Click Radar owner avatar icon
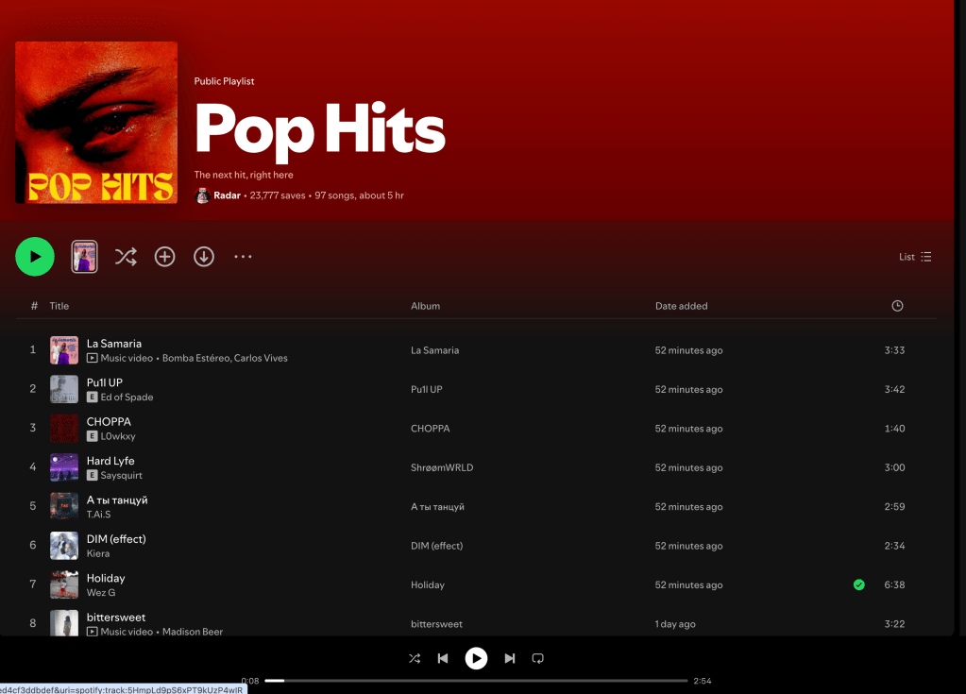 point(202,195)
